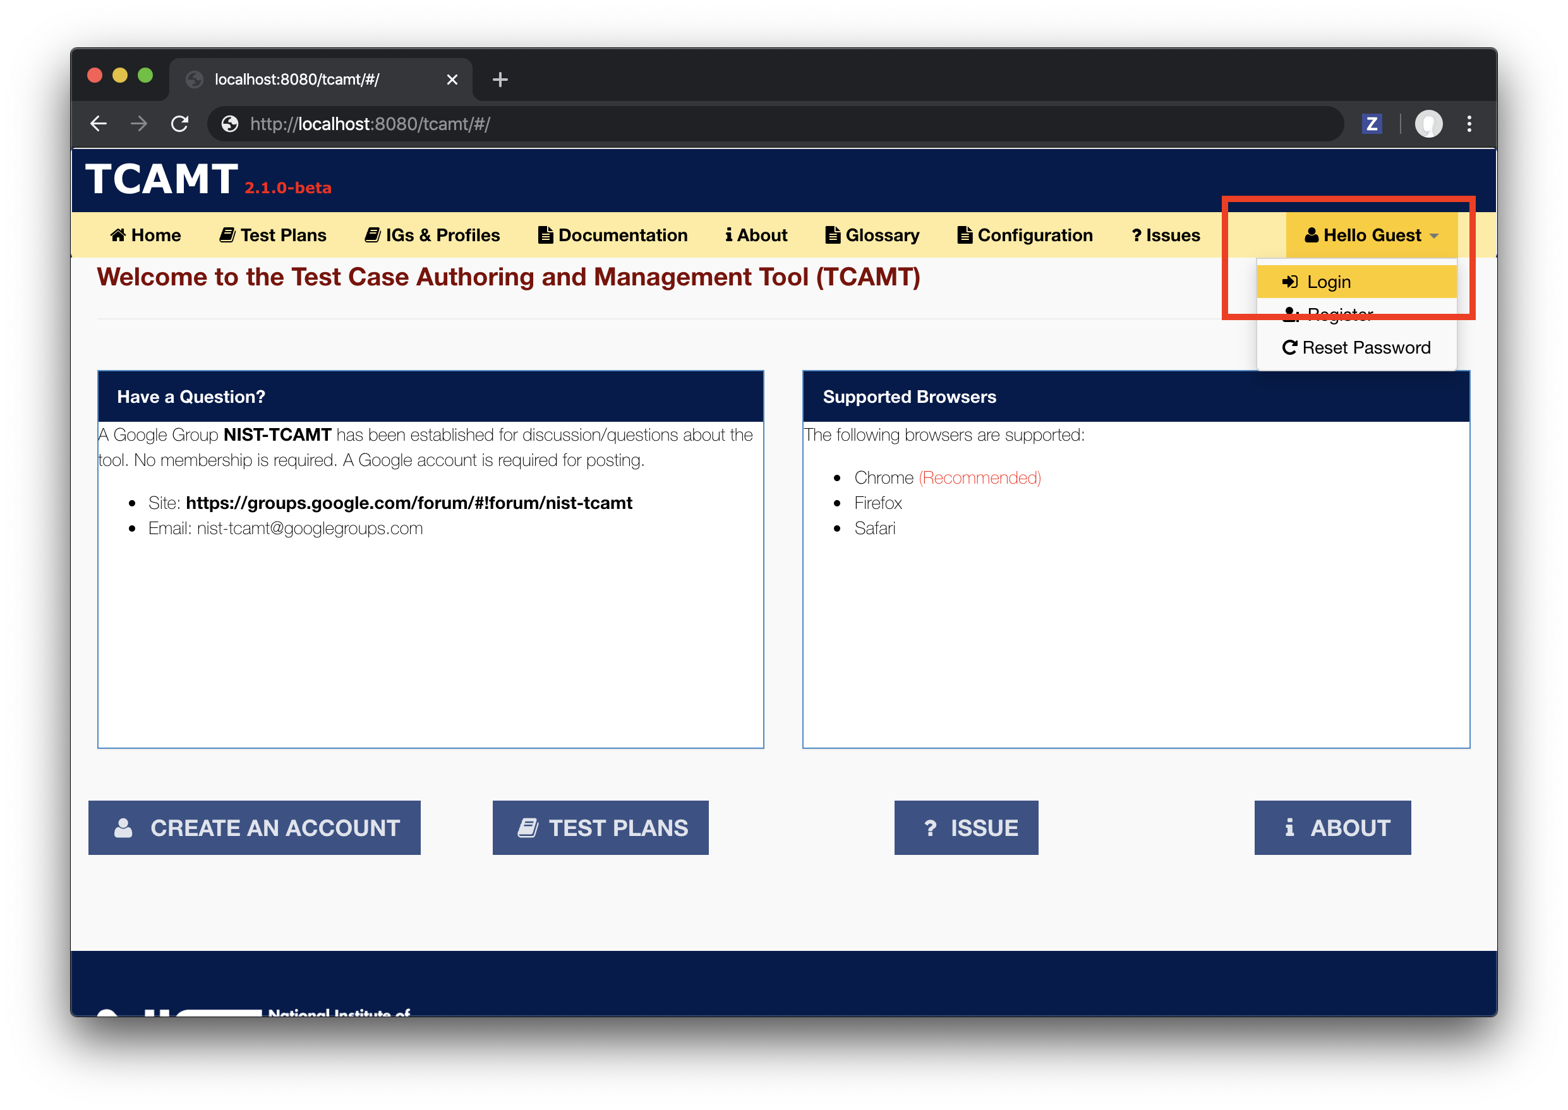1568x1110 pixels.
Task: Click the site info globe icon
Action: point(230,124)
